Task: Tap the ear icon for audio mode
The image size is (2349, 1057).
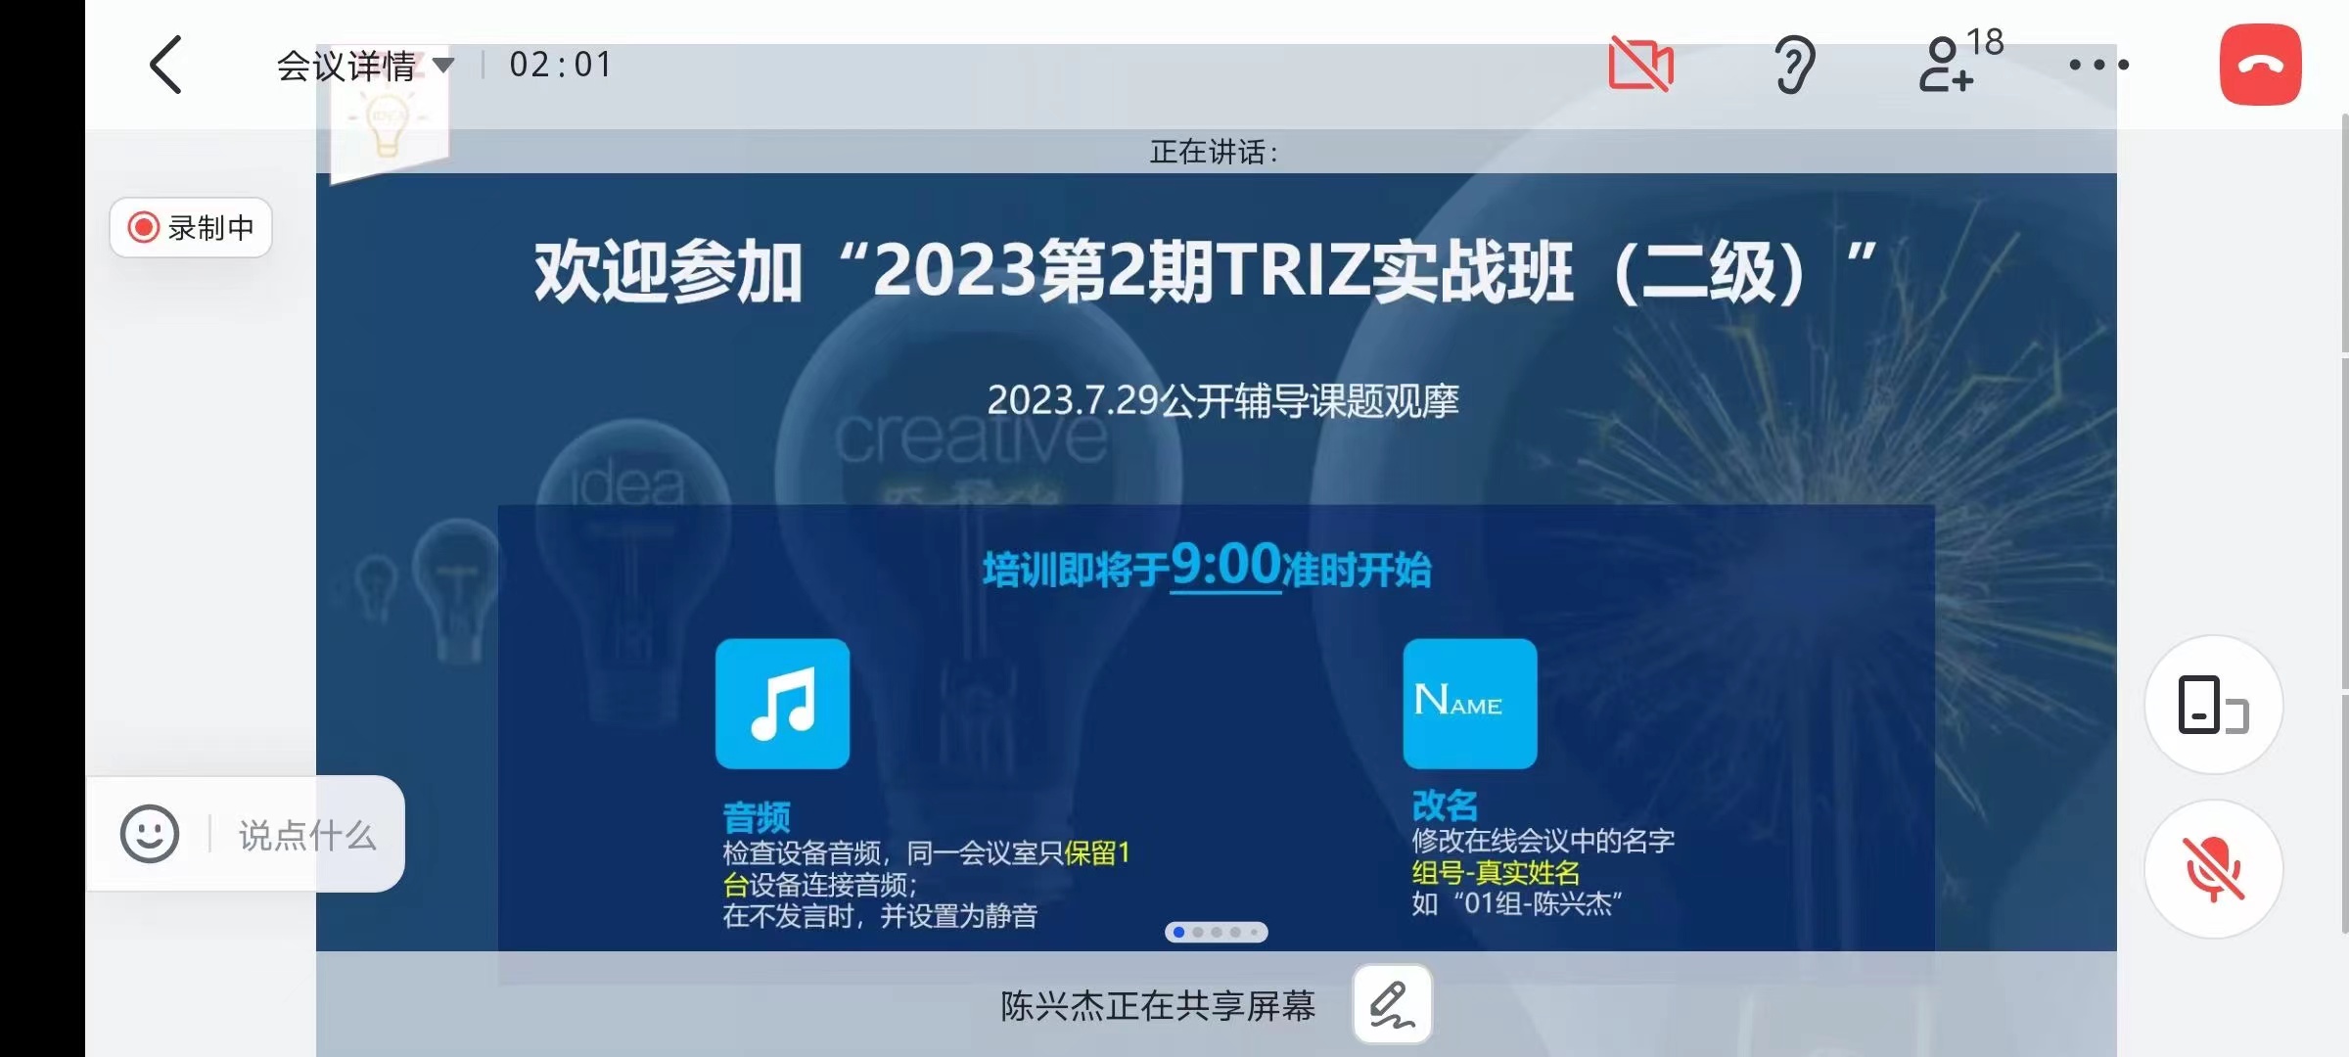Action: [x=1794, y=64]
